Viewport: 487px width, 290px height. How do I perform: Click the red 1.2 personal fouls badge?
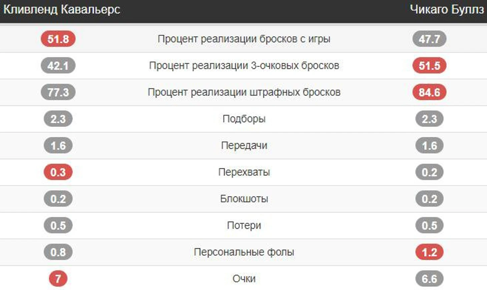(x=429, y=252)
